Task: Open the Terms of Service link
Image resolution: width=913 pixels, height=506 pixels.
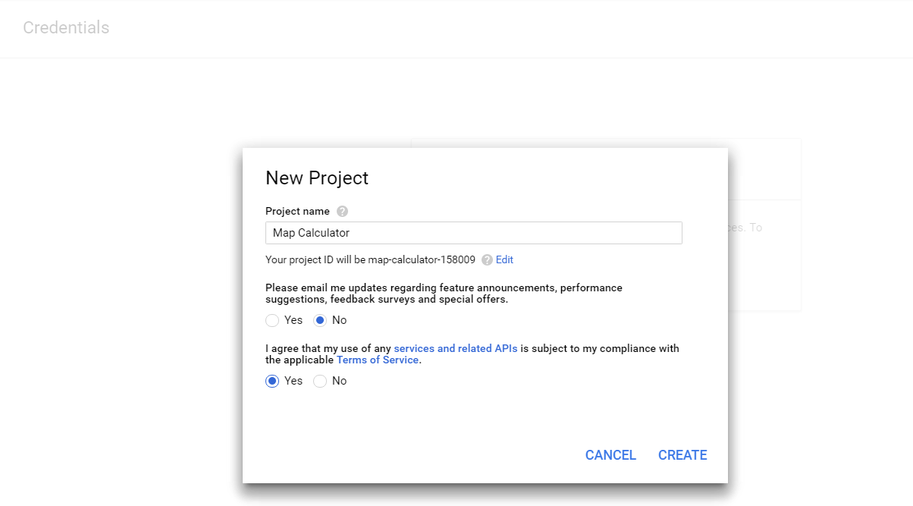Action: coord(378,360)
